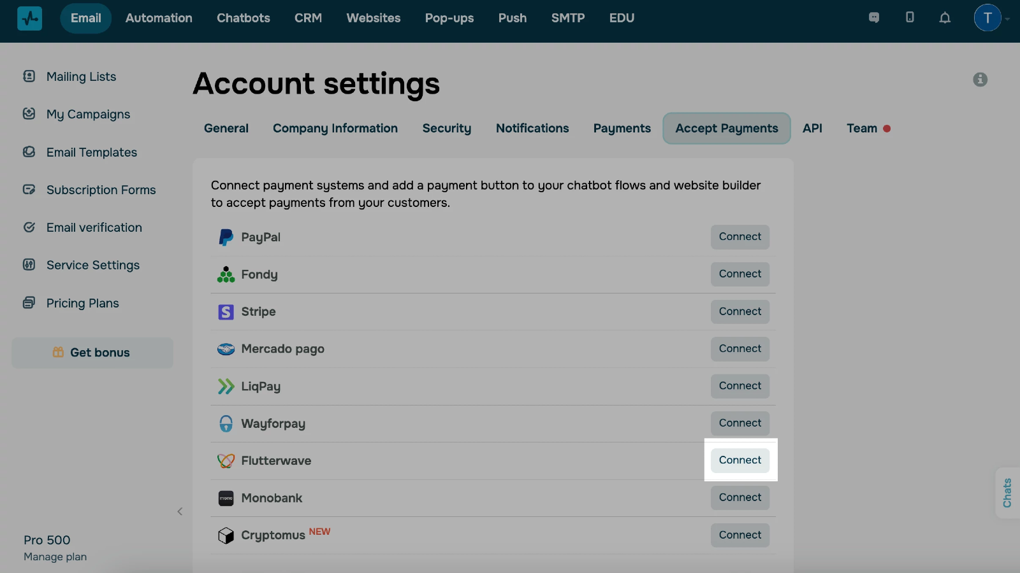This screenshot has height=573, width=1020.
Task: Click the info icon beside Account settings
Action: point(980,80)
